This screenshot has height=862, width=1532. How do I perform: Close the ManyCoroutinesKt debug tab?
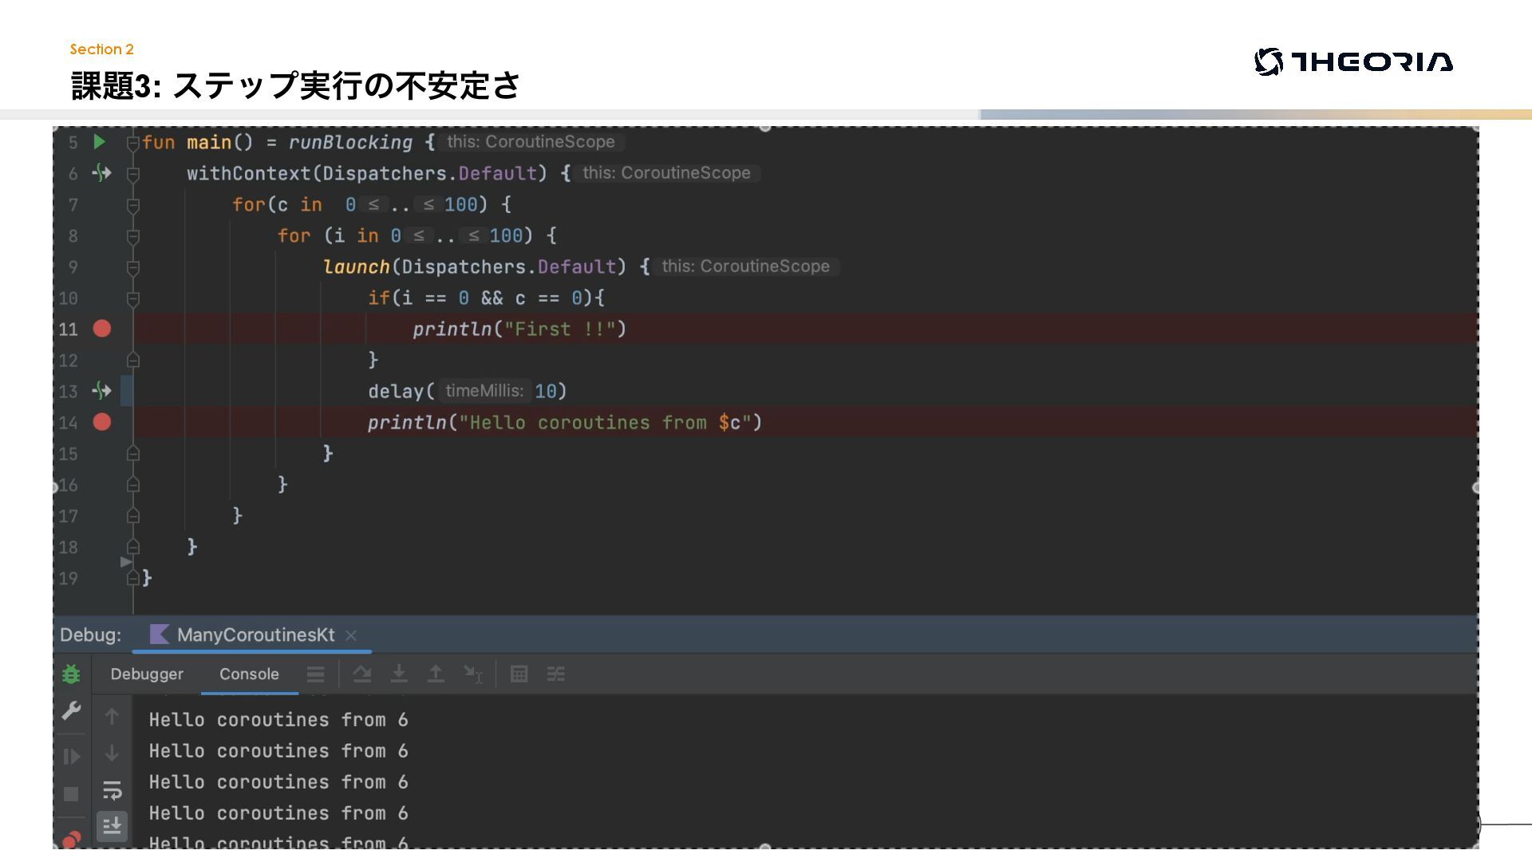pos(351,635)
